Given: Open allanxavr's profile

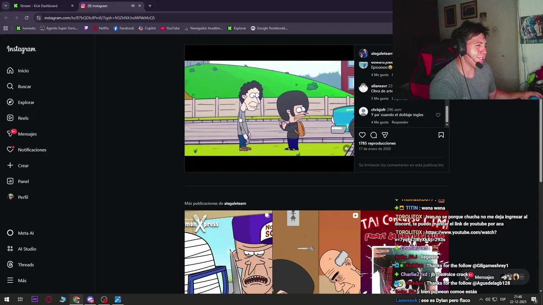Looking at the screenshot, I should pos(379,86).
